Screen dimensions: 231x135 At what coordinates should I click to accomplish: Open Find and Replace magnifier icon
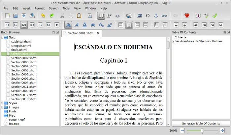point(90,16)
